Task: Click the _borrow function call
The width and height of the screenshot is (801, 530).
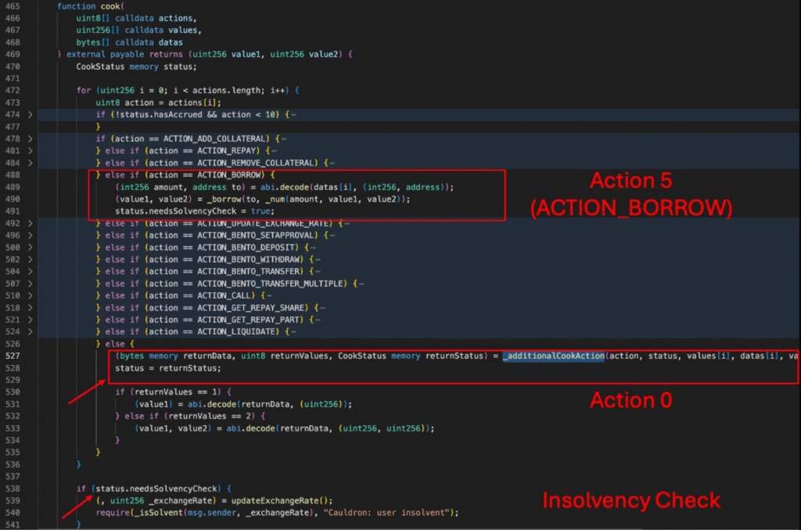Action: (x=194, y=199)
